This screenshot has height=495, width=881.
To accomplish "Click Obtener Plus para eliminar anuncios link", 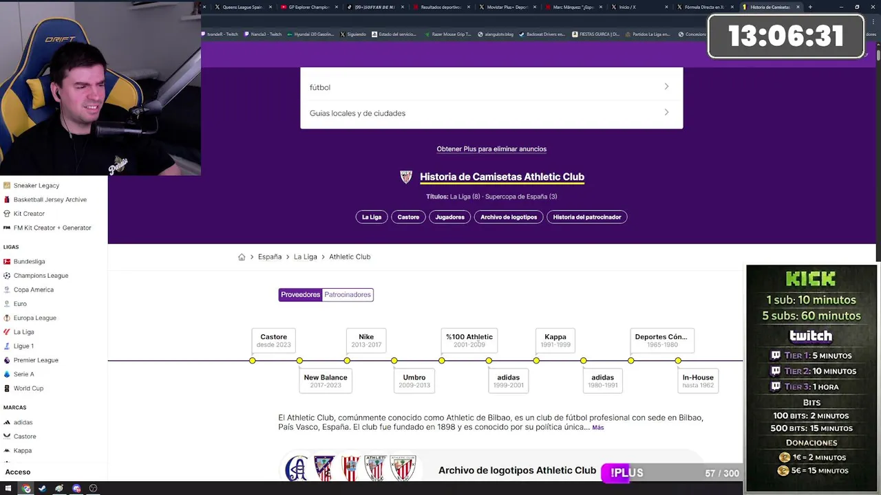I will 491,149.
